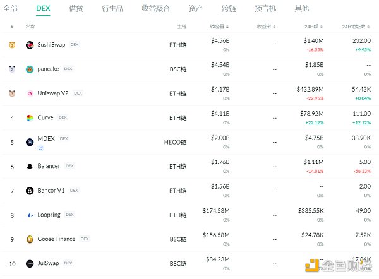Click the Bancor V1 logo icon

pyautogui.click(x=30, y=191)
